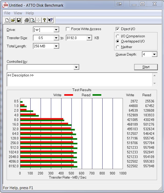Expand the Controlled by combo box
The image size is (164, 193).
point(76,67)
